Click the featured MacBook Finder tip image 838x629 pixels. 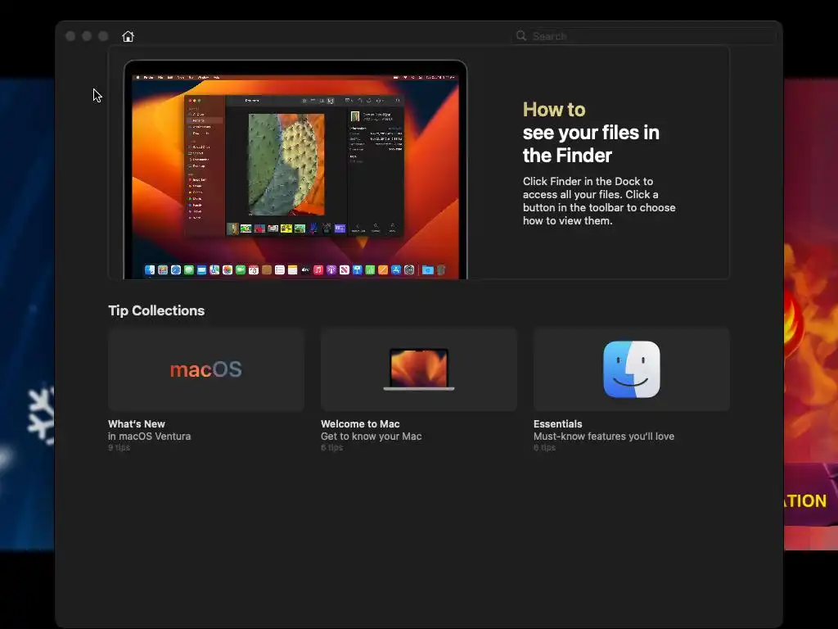click(295, 169)
